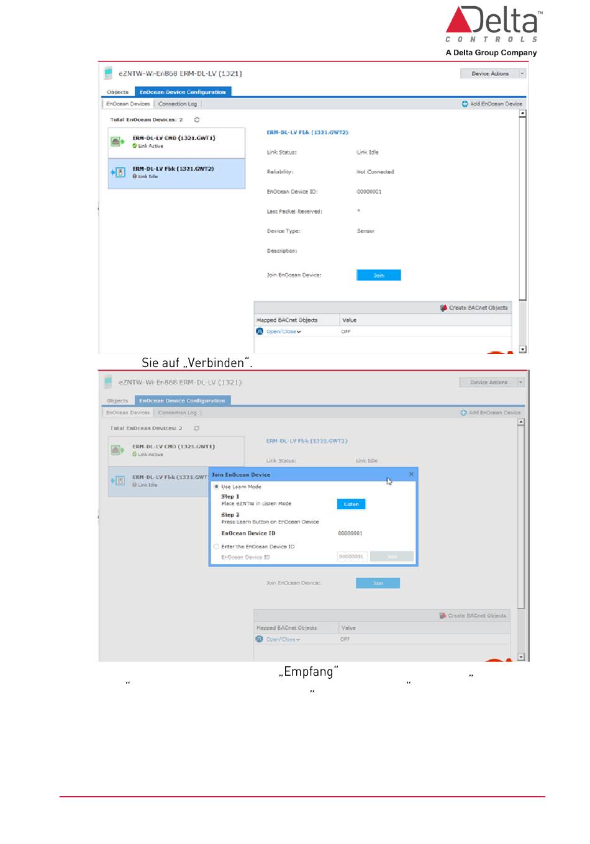
Task: Click the green Link Active icon, bottom screenshot
Action: [x=134, y=455]
